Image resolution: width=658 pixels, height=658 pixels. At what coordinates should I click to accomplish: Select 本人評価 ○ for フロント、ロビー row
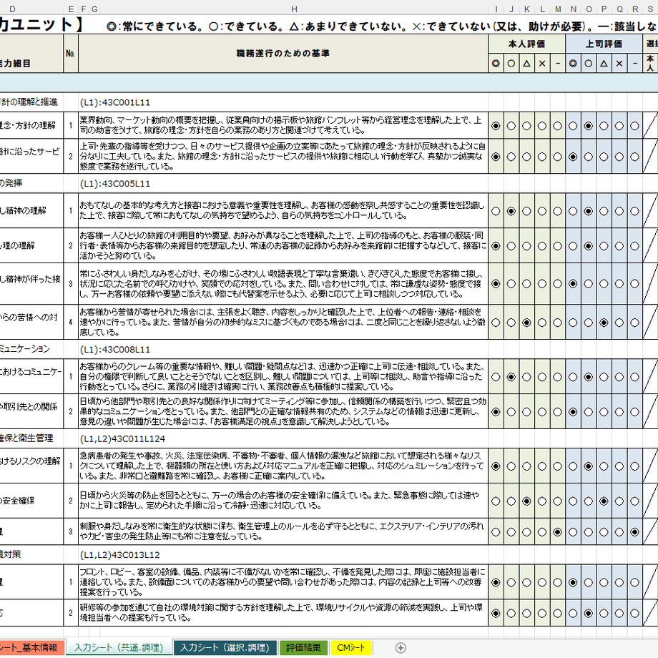(511, 582)
